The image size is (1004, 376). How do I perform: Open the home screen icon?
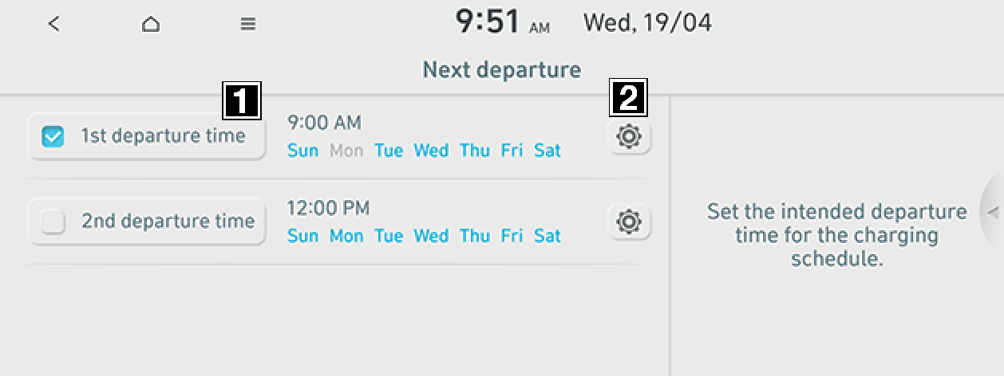(150, 24)
